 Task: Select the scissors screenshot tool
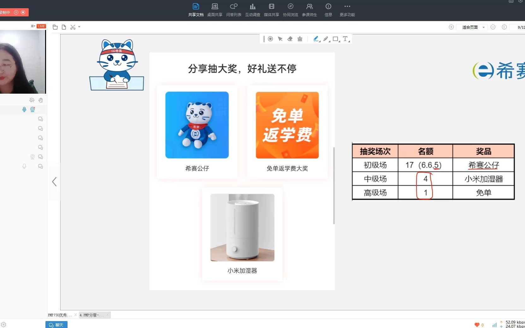(73, 27)
